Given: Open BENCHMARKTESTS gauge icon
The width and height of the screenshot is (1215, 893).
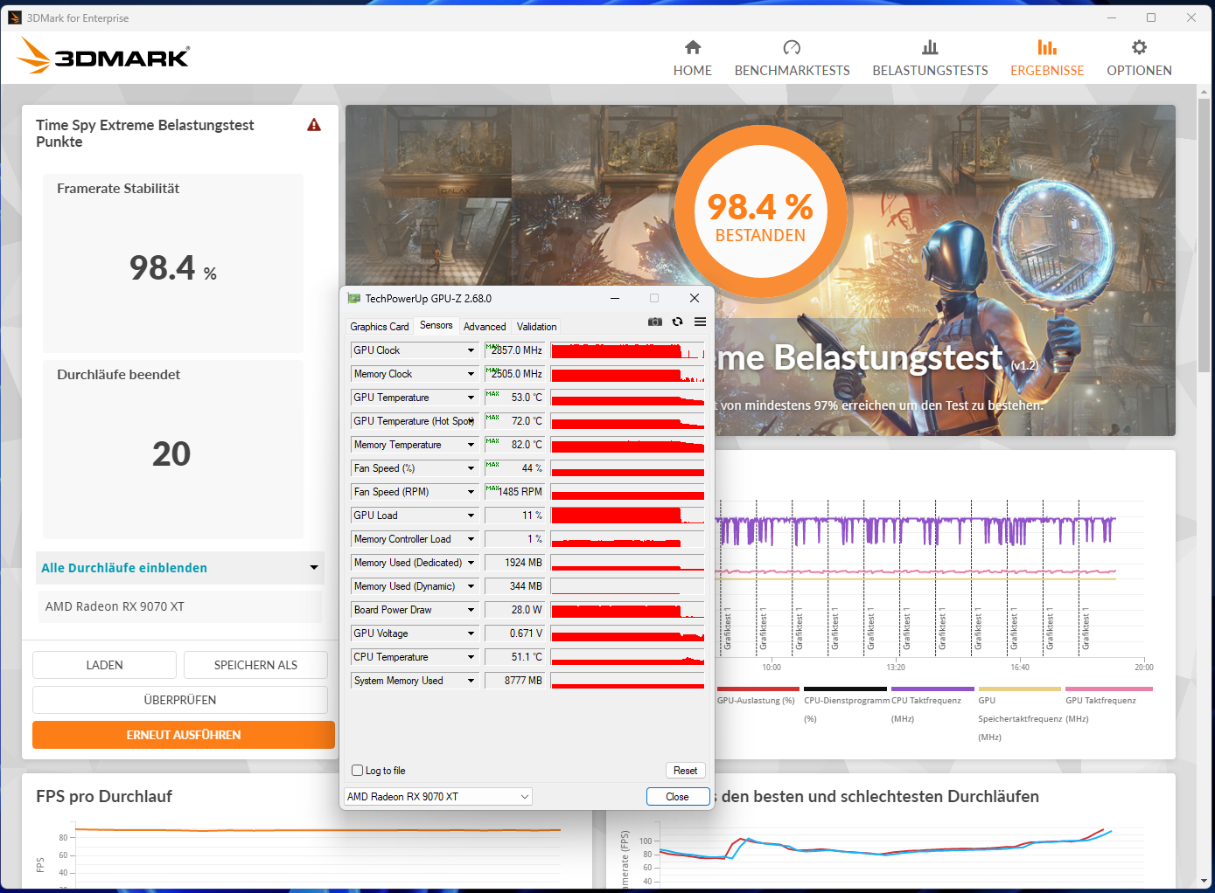Looking at the screenshot, I should click(x=792, y=47).
